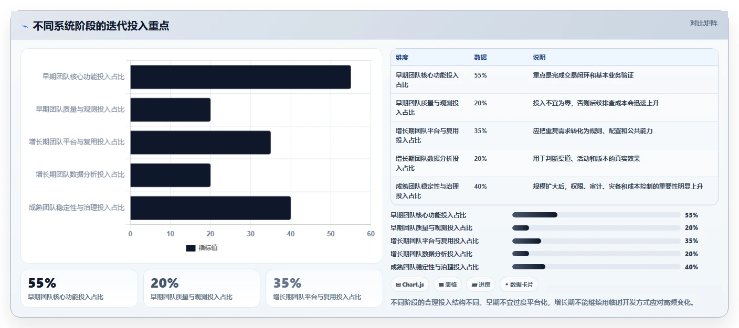
Task: Click the x-axis tick label 60
Action: point(371,234)
